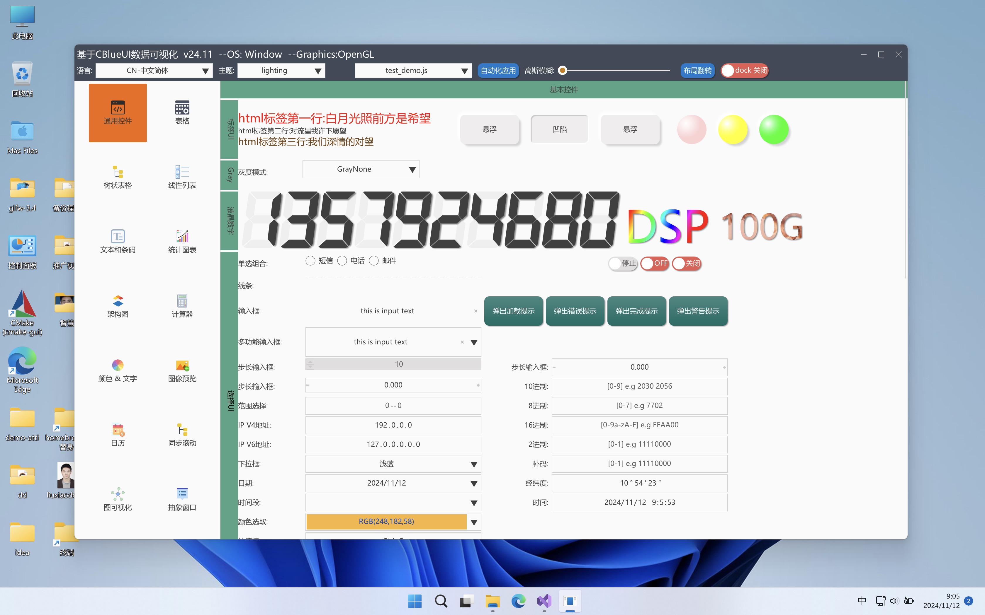Click the 高斯模糊 slider handle
Viewport: 985px width, 615px height.
coord(563,70)
